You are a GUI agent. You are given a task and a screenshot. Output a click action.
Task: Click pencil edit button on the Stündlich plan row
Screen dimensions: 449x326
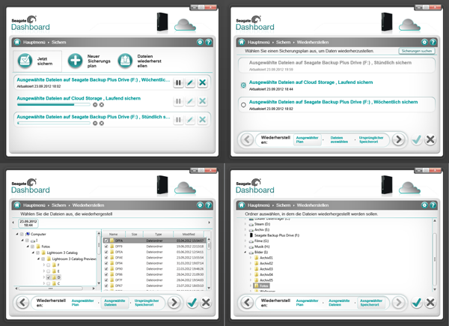tap(190, 120)
